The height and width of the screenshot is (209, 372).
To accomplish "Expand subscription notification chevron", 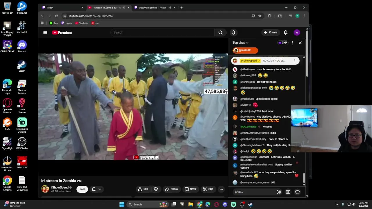I will (100, 189).
